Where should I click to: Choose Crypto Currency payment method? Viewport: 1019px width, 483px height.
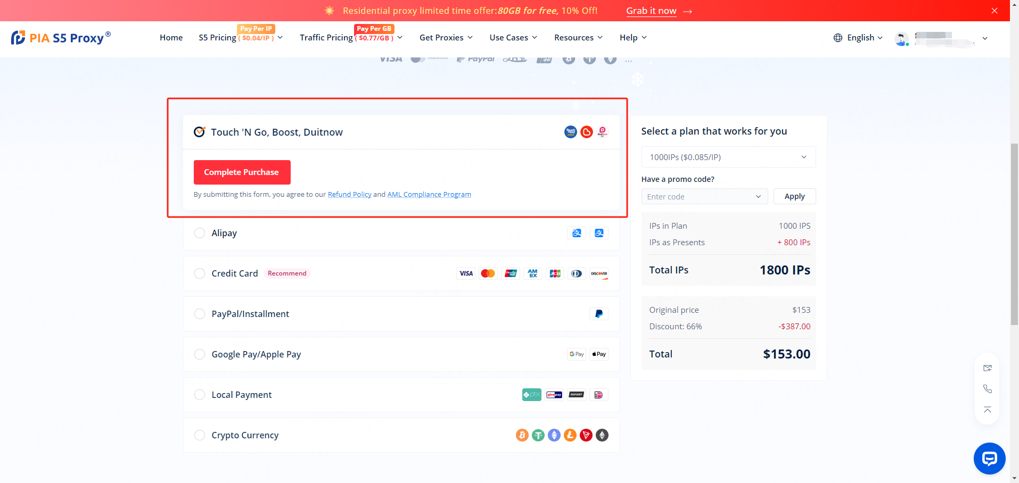click(x=200, y=435)
